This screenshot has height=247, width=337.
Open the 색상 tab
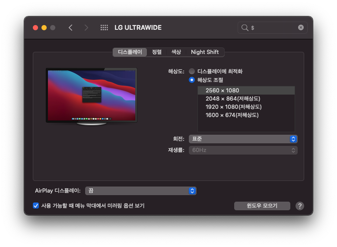[x=176, y=52]
